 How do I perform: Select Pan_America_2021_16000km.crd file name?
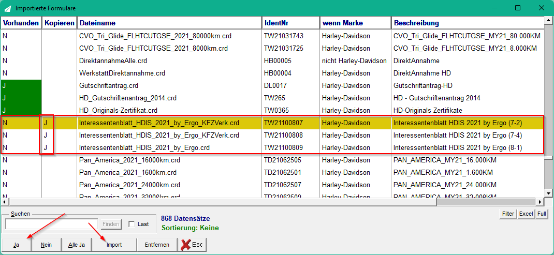click(x=129, y=160)
